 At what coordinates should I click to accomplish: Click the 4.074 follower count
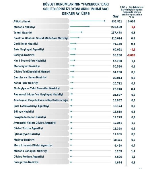(118, 162)
